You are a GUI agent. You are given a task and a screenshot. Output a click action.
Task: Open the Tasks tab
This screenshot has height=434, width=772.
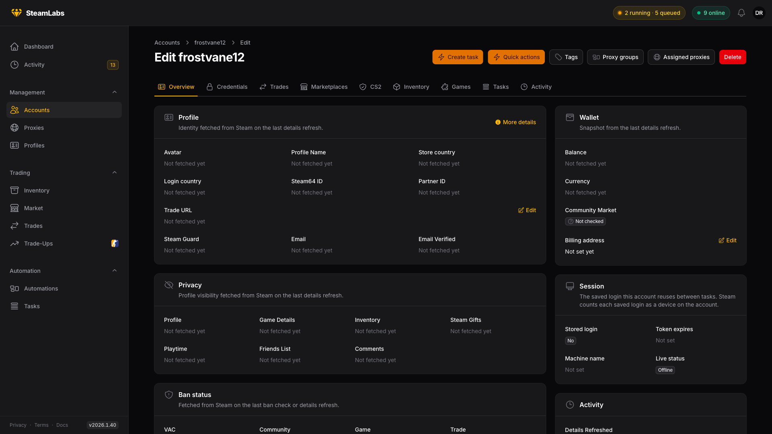click(495, 87)
